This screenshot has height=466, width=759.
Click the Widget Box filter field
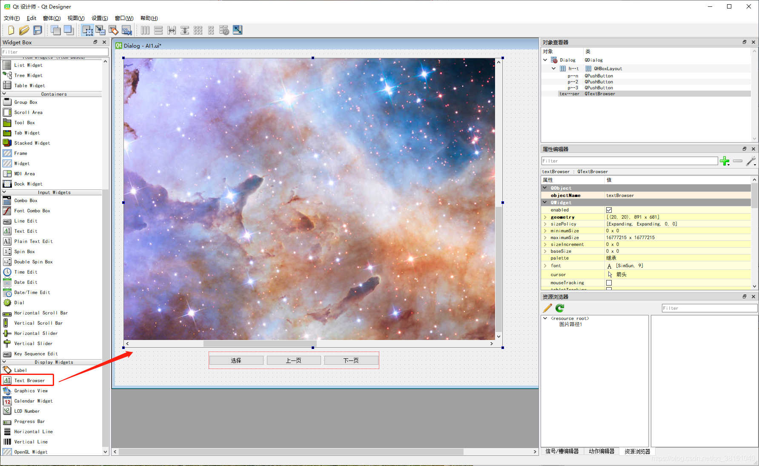coord(55,52)
